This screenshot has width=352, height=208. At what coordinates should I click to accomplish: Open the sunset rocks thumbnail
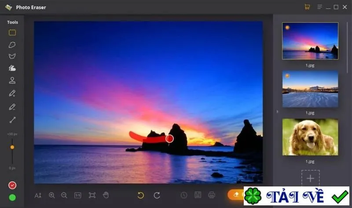(x=310, y=41)
